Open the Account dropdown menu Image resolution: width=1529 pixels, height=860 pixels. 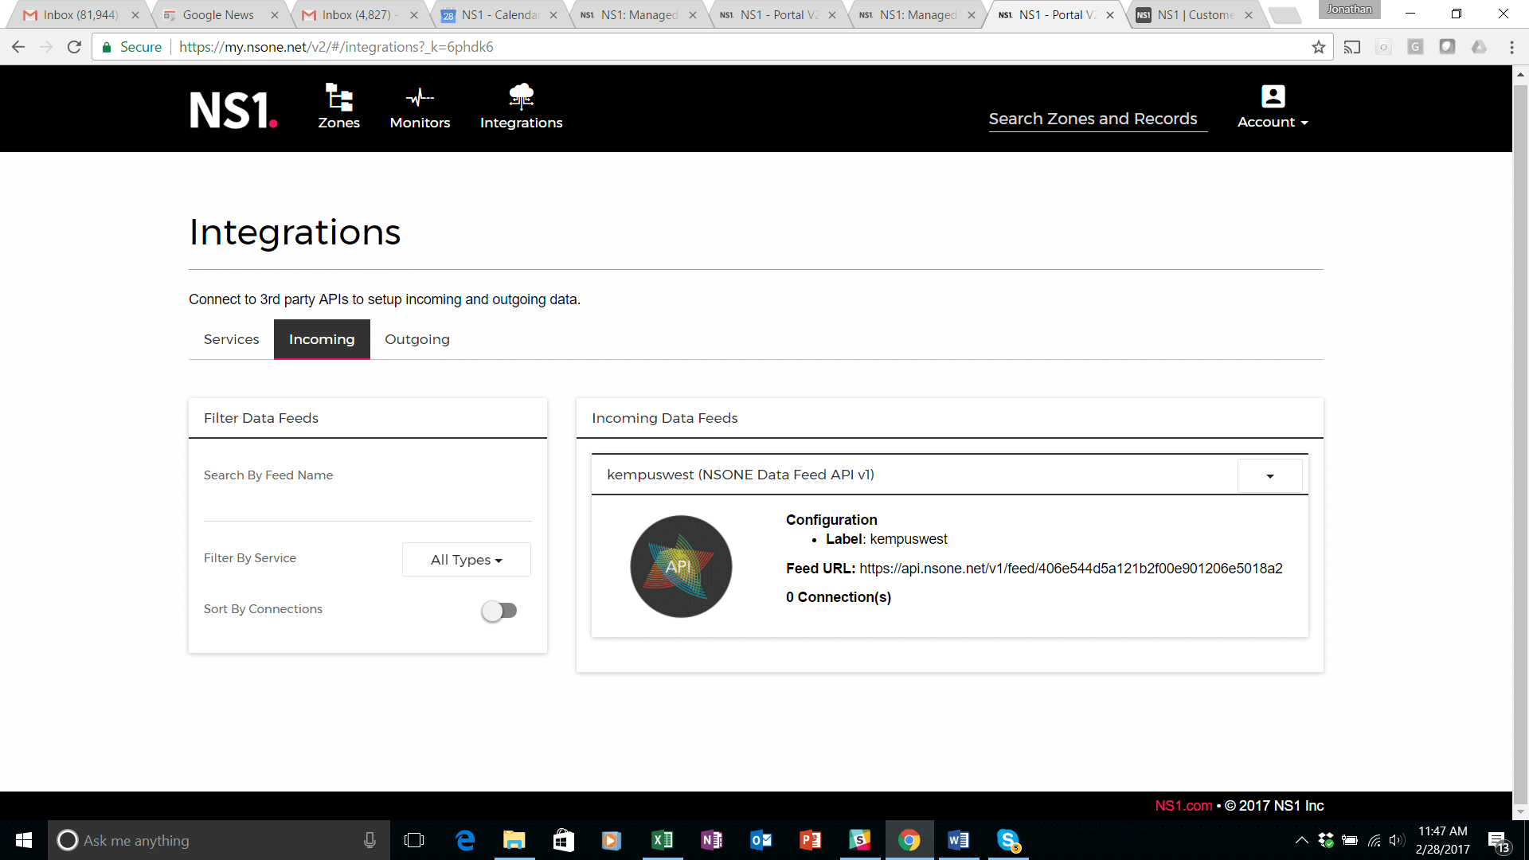pyautogui.click(x=1273, y=122)
